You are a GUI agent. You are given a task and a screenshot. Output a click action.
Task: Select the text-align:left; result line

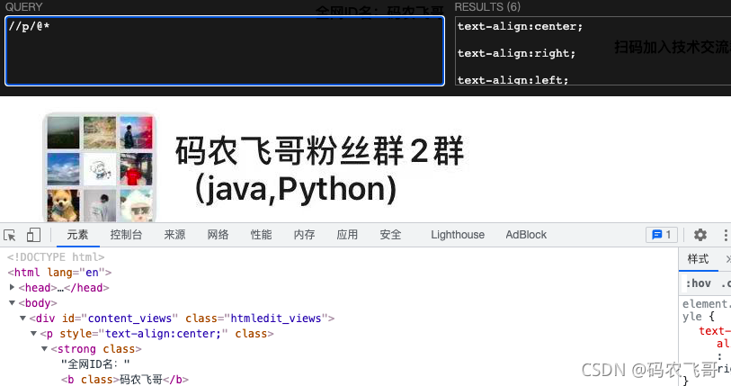(x=513, y=80)
